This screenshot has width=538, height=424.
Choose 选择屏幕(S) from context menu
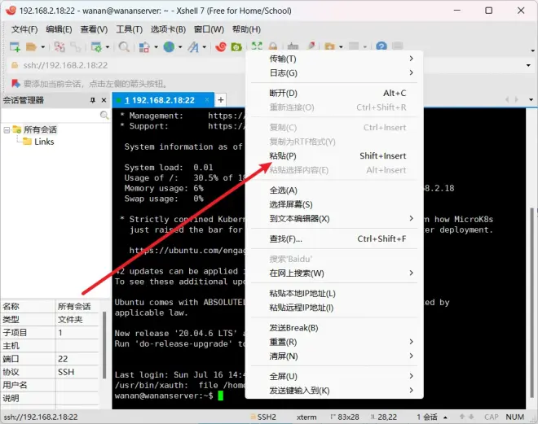pyautogui.click(x=334, y=204)
